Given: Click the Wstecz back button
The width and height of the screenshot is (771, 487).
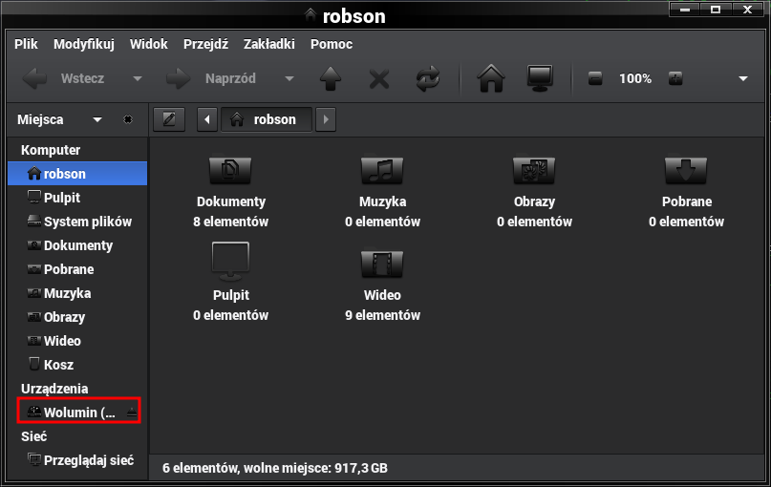Looking at the screenshot, I should pos(64,78).
